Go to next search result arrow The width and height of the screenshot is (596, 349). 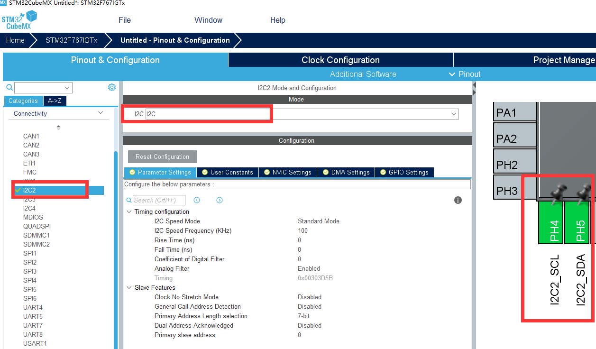pos(220,200)
